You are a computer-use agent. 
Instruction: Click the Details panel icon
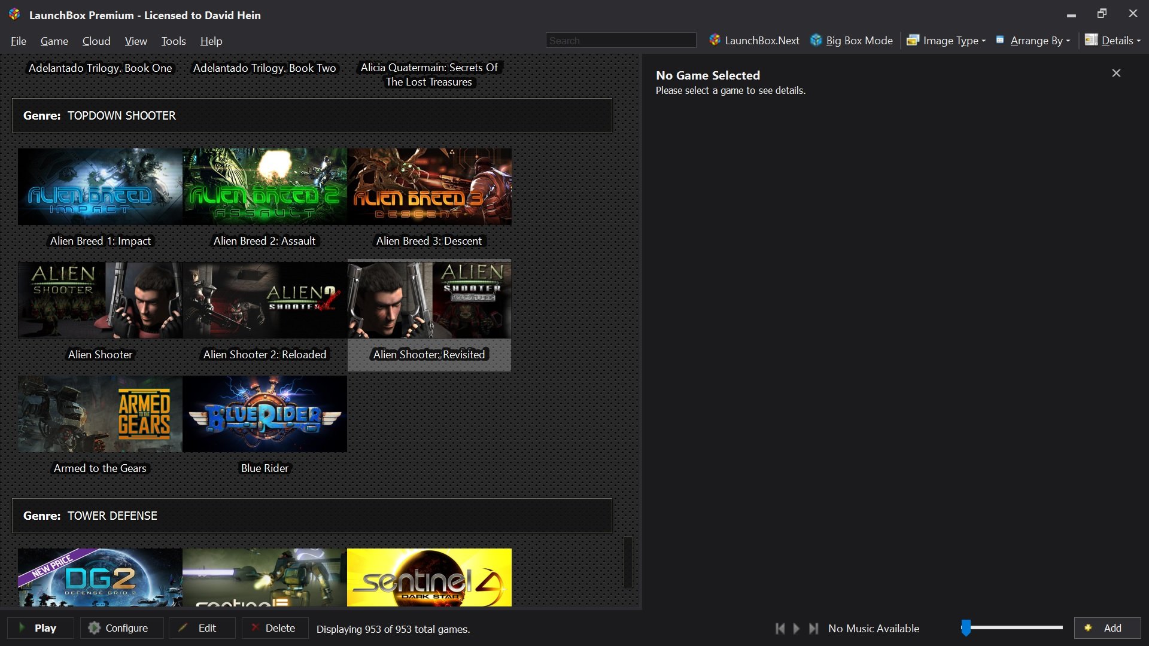tap(1091, 40)
